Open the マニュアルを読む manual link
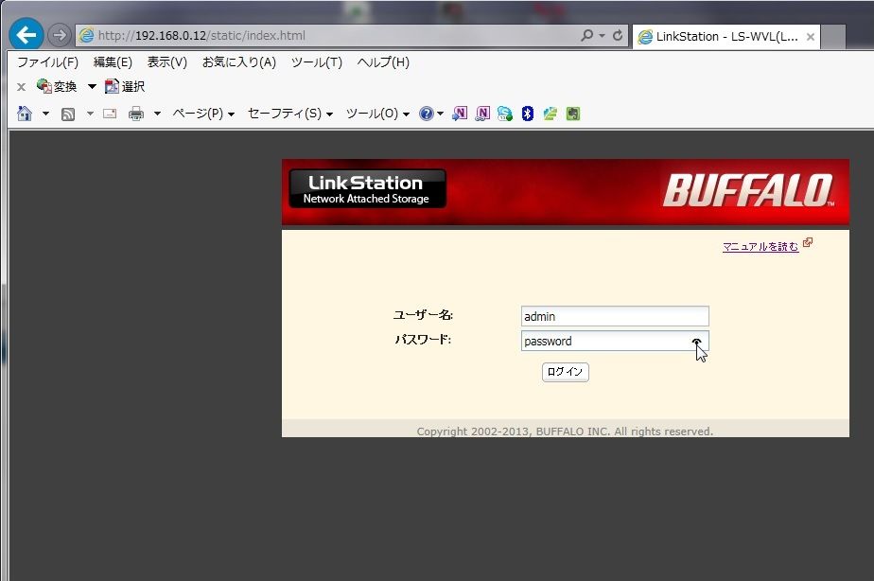Screen dimensions: 874x581 click(x=760, y=246)
